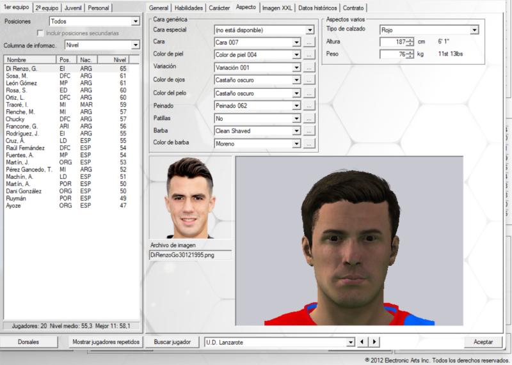Select the Aspecto tab

tap(246, 7)
